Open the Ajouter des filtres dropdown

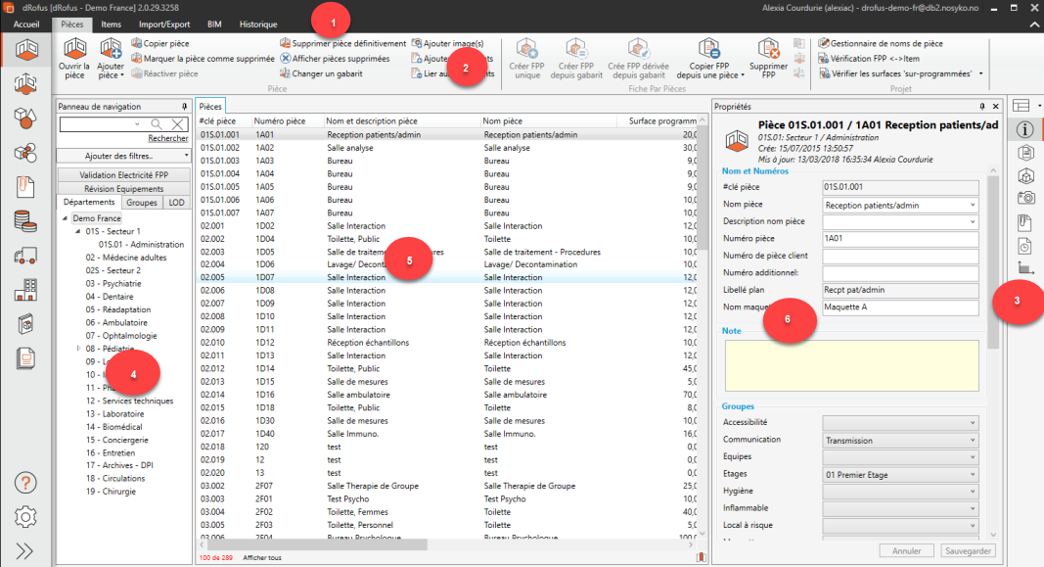point(122,156)
